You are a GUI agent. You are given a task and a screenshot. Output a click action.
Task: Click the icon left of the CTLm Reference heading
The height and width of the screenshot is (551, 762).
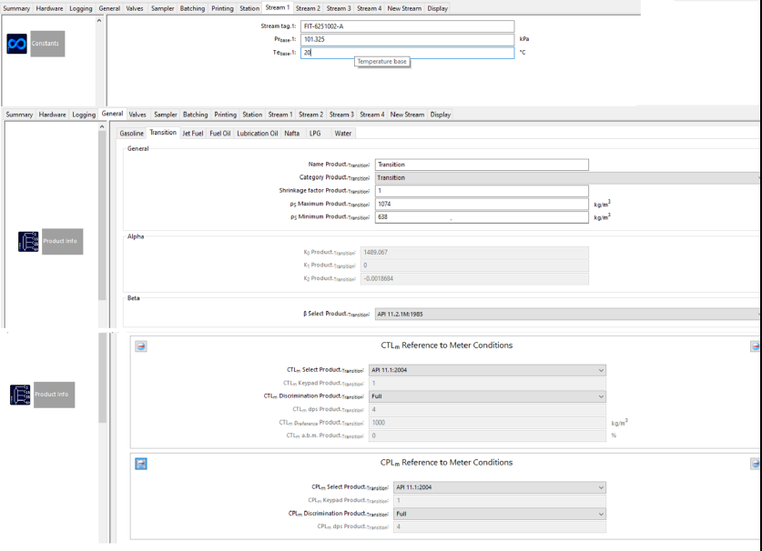tap(141, 346)
